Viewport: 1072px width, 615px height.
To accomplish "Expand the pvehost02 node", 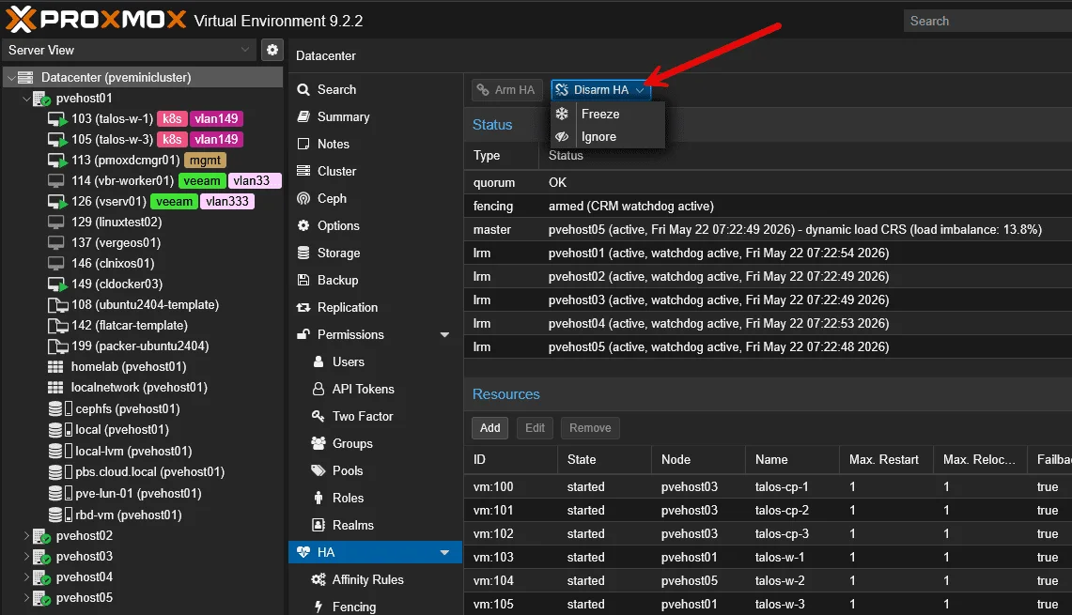I will [x=26, y=536].
